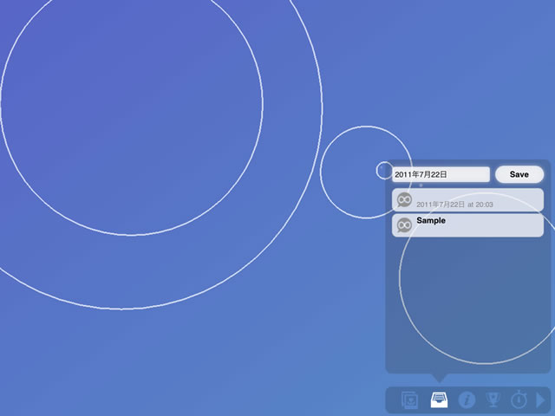The width and height of the screenshot is (555, 416).
Task: Click the play triangle at the toolbar end
Action: pos(540,400)
